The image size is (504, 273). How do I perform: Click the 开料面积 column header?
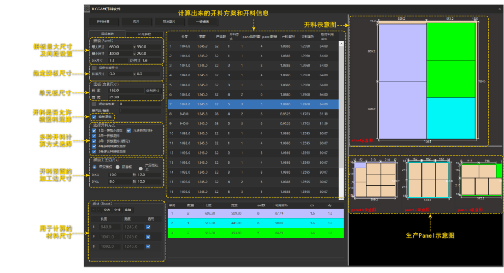(x=288, y=37)
